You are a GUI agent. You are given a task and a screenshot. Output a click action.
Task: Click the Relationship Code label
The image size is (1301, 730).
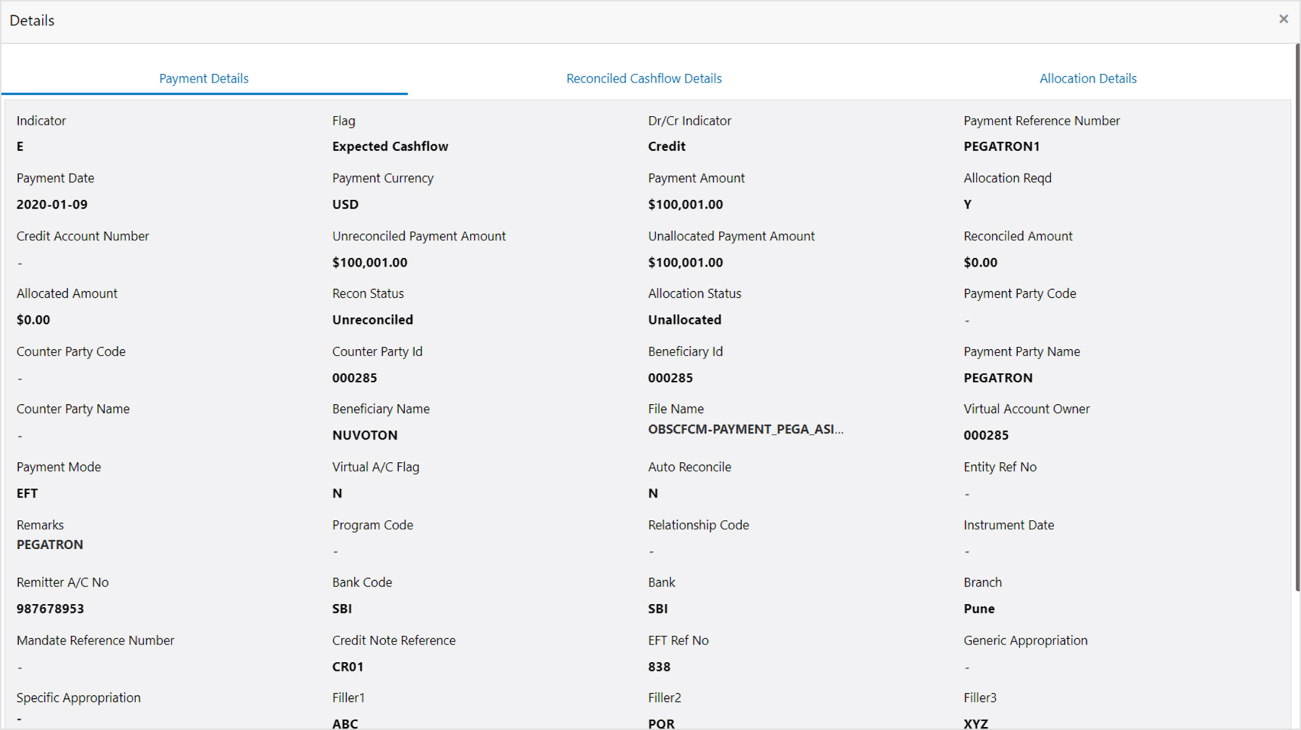(698, 525)
